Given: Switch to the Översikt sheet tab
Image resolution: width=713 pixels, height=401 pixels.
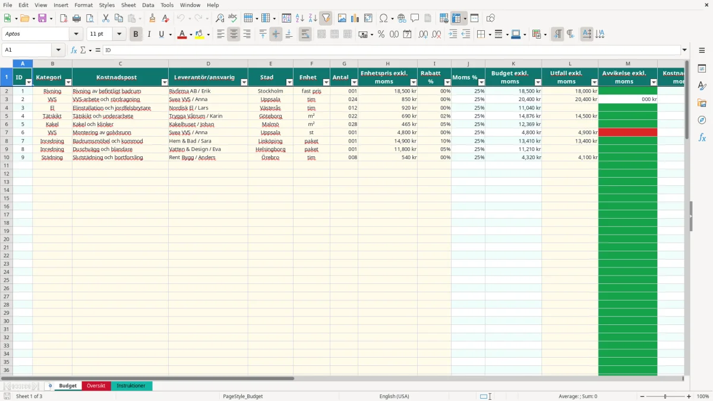Looking at the screenshot, I should pyautogui.click(x=96, y=386).
